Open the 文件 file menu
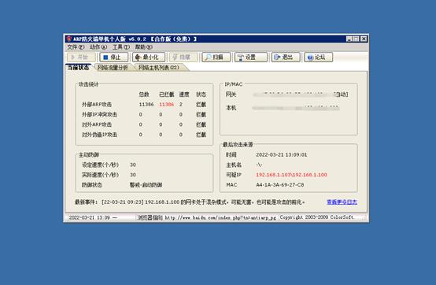 76,47
